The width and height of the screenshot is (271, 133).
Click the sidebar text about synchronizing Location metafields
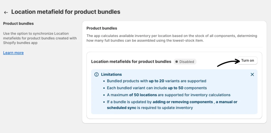[40, 38]
